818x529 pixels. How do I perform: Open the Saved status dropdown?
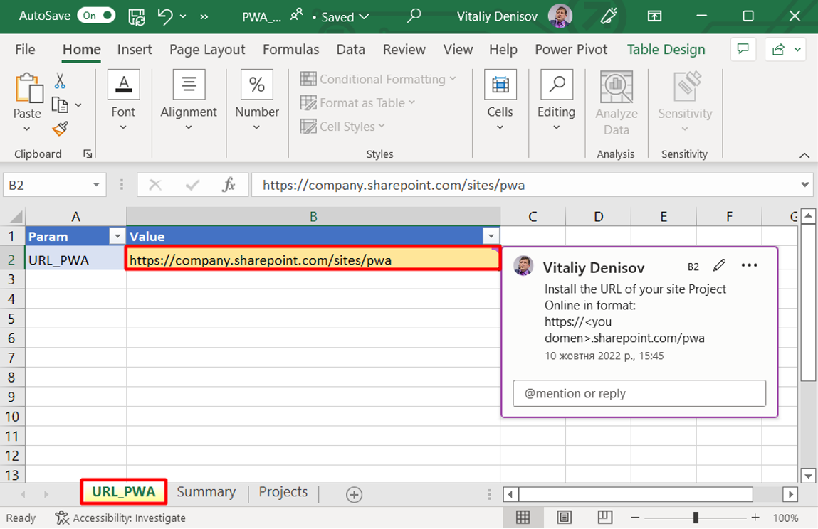coord(345,17)
